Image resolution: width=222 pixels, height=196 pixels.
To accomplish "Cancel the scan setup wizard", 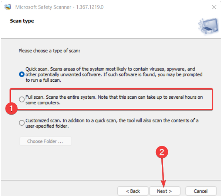I will 201,191.
